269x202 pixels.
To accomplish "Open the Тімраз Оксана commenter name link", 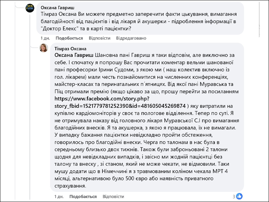I will 70,48.
